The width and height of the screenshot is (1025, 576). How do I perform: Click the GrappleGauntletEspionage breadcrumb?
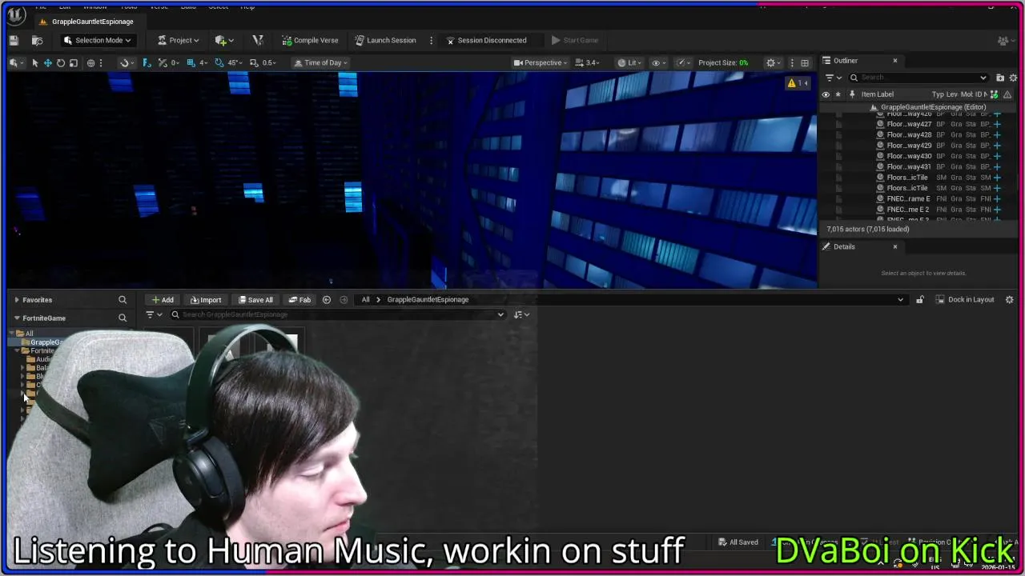coord(428,300)
